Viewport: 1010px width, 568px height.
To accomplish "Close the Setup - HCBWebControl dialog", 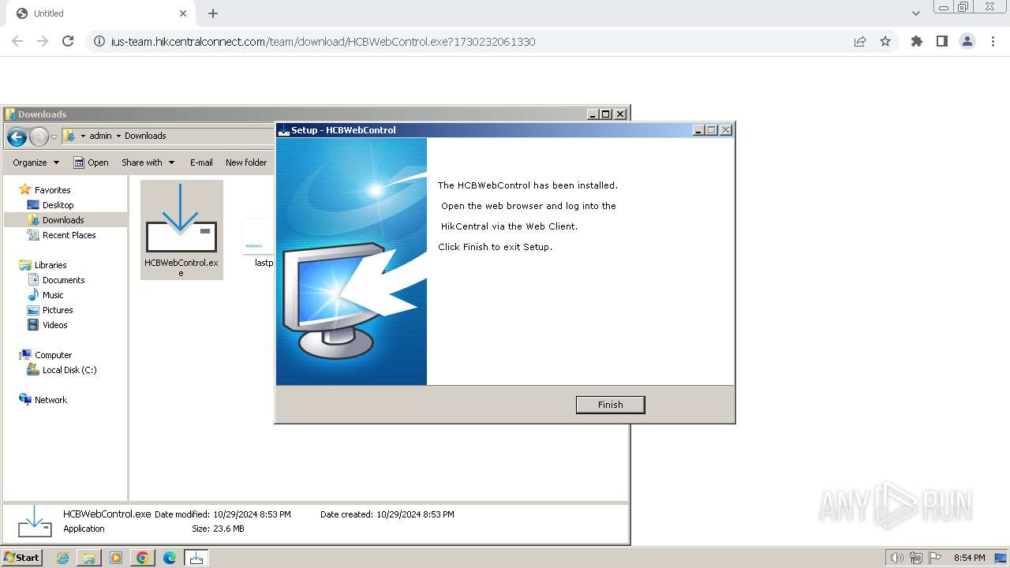I will (726, 130).
